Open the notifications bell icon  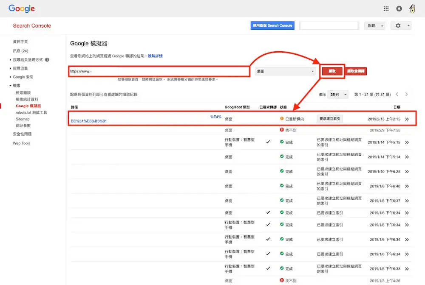399,8
